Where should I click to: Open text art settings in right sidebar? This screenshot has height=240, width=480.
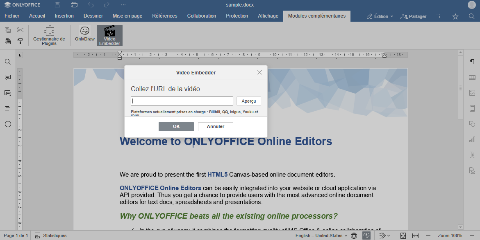(x=472, y=155)
